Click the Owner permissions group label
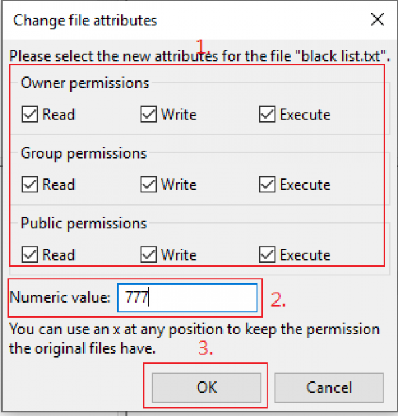Screen dimensions: 398x416 tap(85, 83)
